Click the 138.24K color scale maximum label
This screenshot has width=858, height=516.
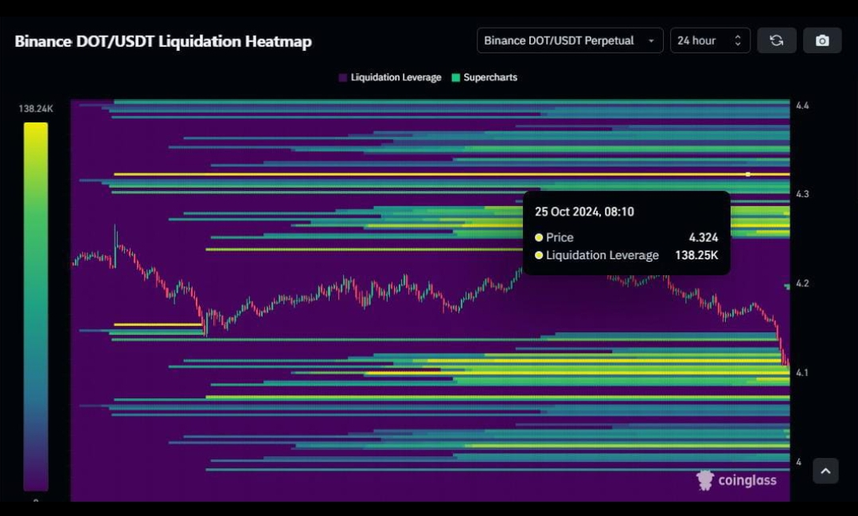point(36,109)
